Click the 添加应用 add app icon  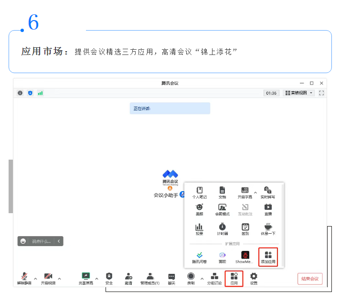[268, 257]
